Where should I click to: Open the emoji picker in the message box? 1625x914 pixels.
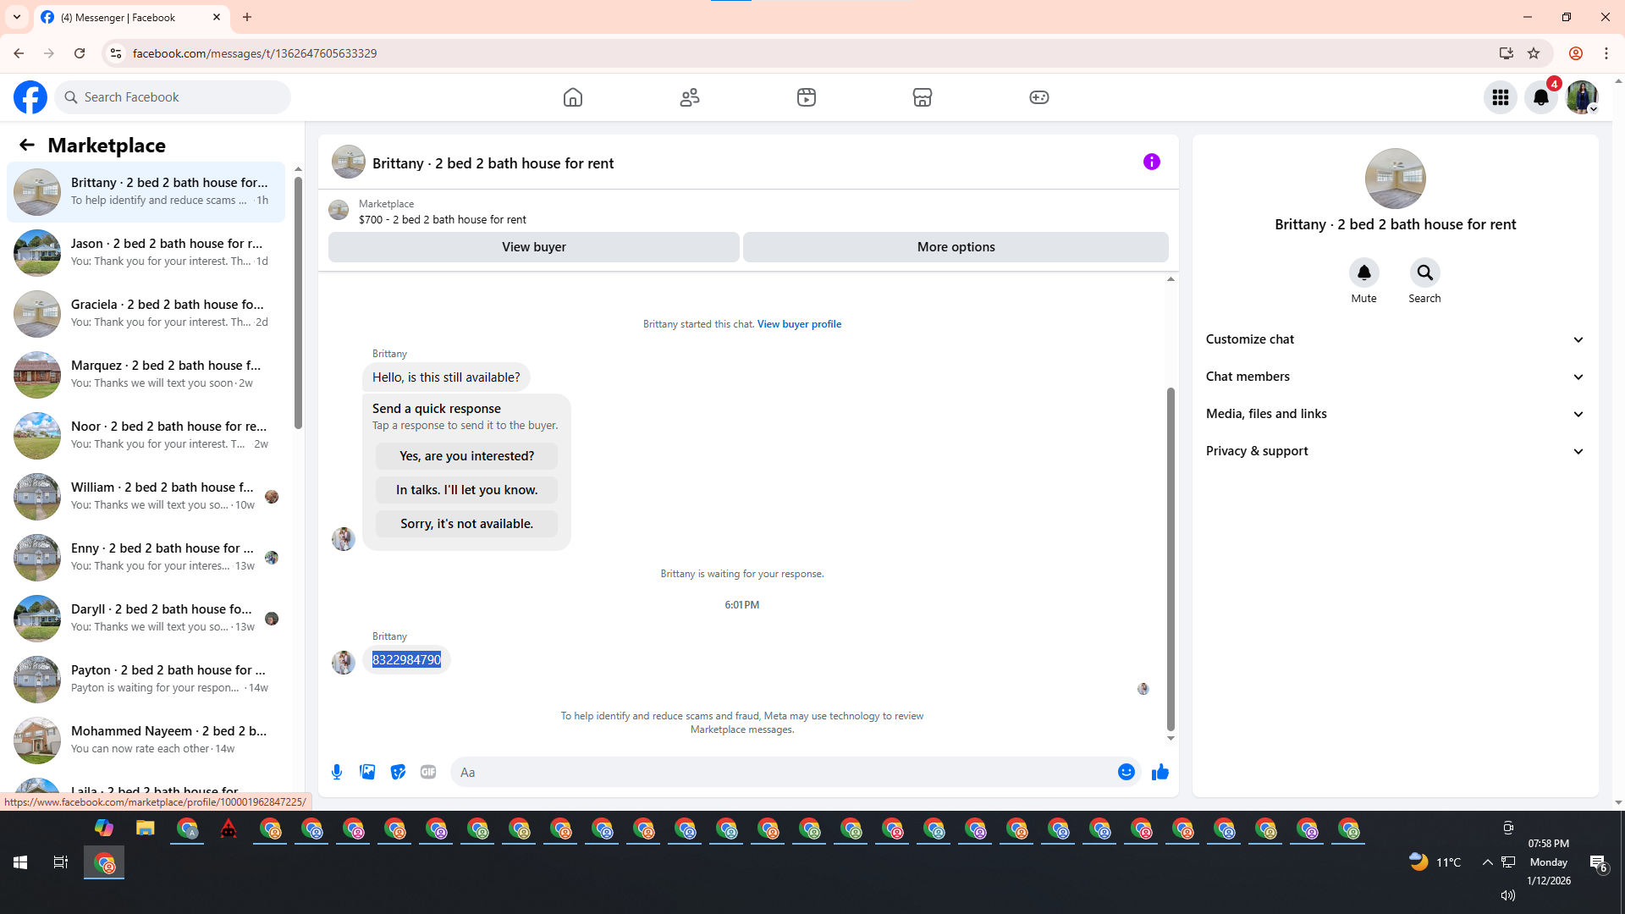click(1126, 772)
